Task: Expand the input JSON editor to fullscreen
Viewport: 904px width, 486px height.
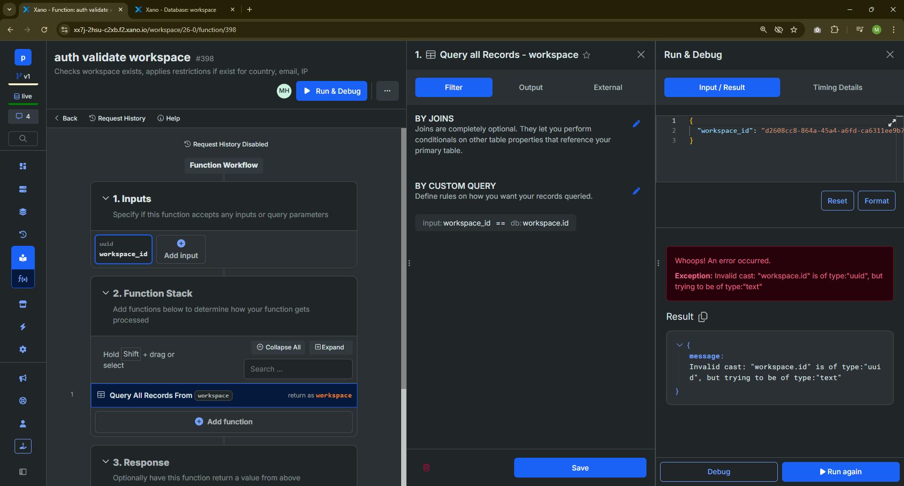Action: tap(892, 123)
